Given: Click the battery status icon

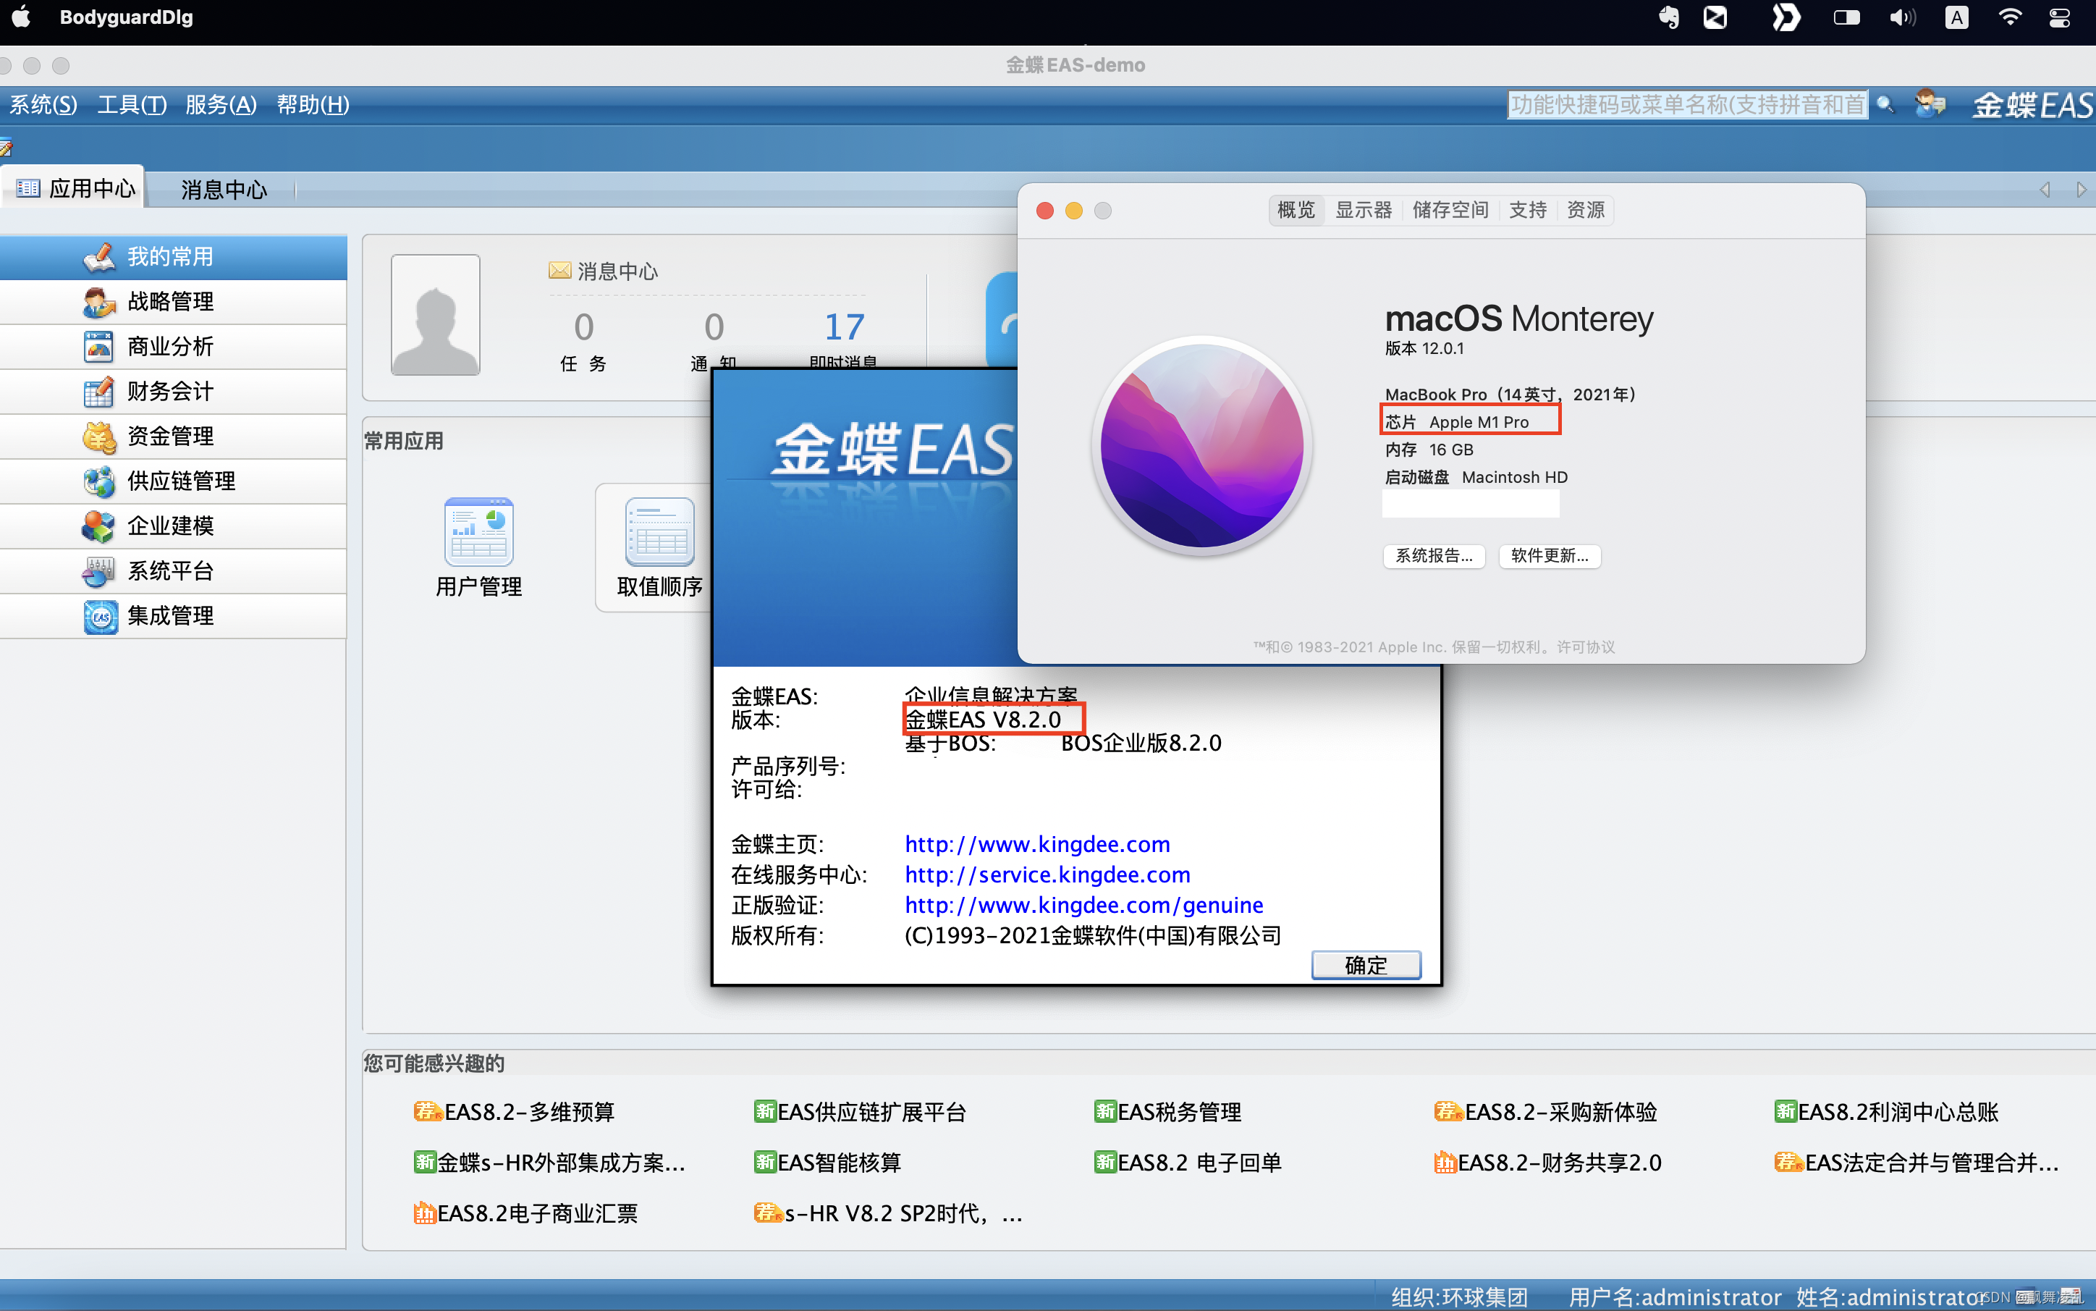Looking at the screenshot, I should pos(1846,17).
